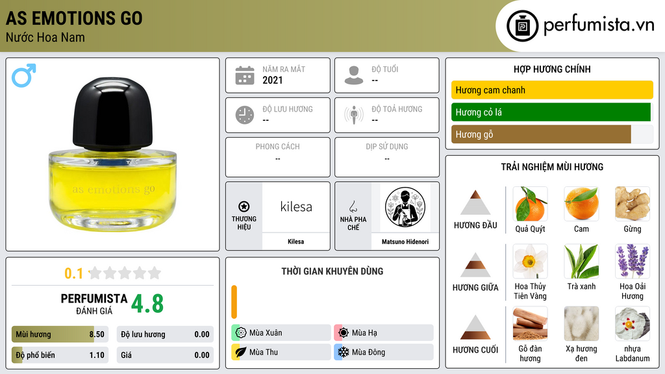Click the orange recommended-time bar
This screenshot has height=374, width=665.
[234, 302]
